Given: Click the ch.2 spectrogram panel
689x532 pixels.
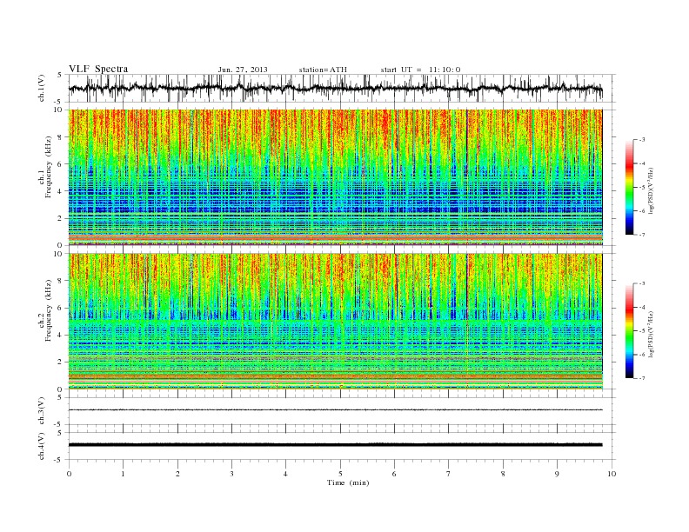Looking at the screenshot, I should pyautogui.click(x=336, y=321).
